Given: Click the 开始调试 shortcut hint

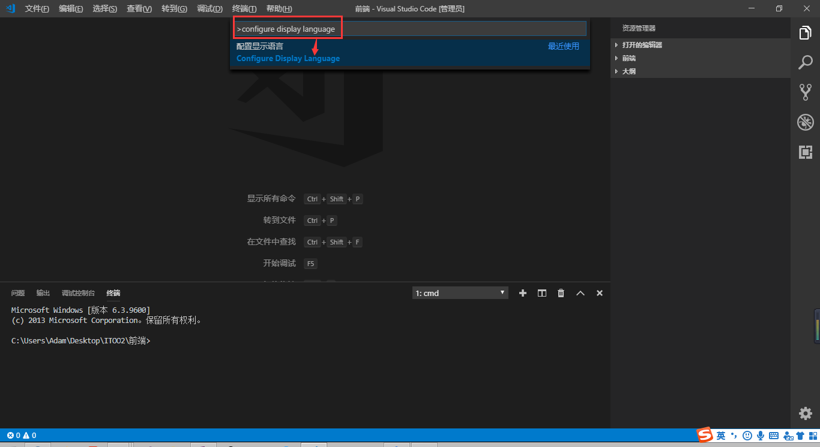Looking at the screenshot, I should point(280,263).
